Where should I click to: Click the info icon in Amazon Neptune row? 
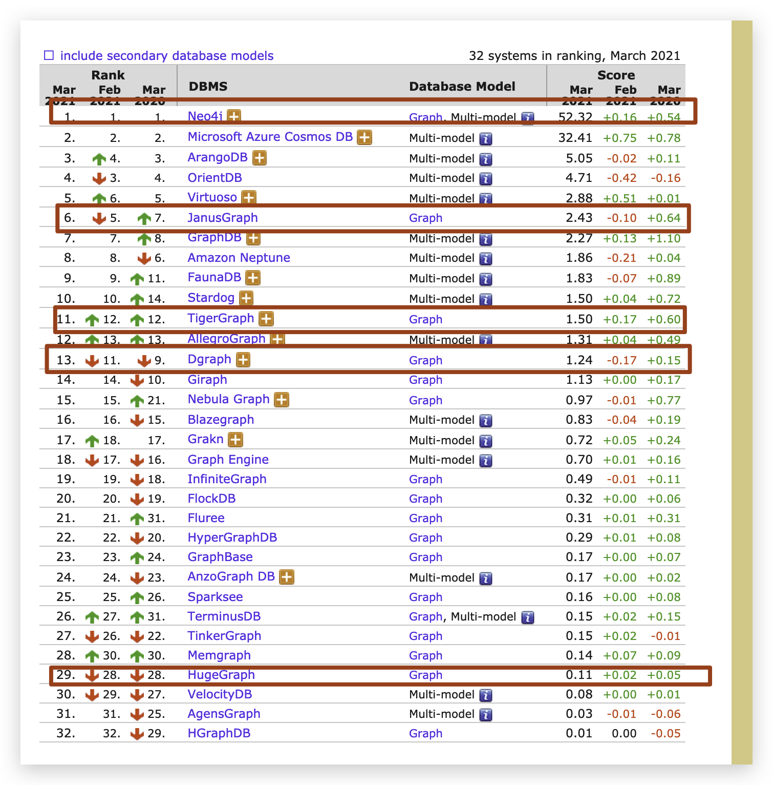pos(486,258)
